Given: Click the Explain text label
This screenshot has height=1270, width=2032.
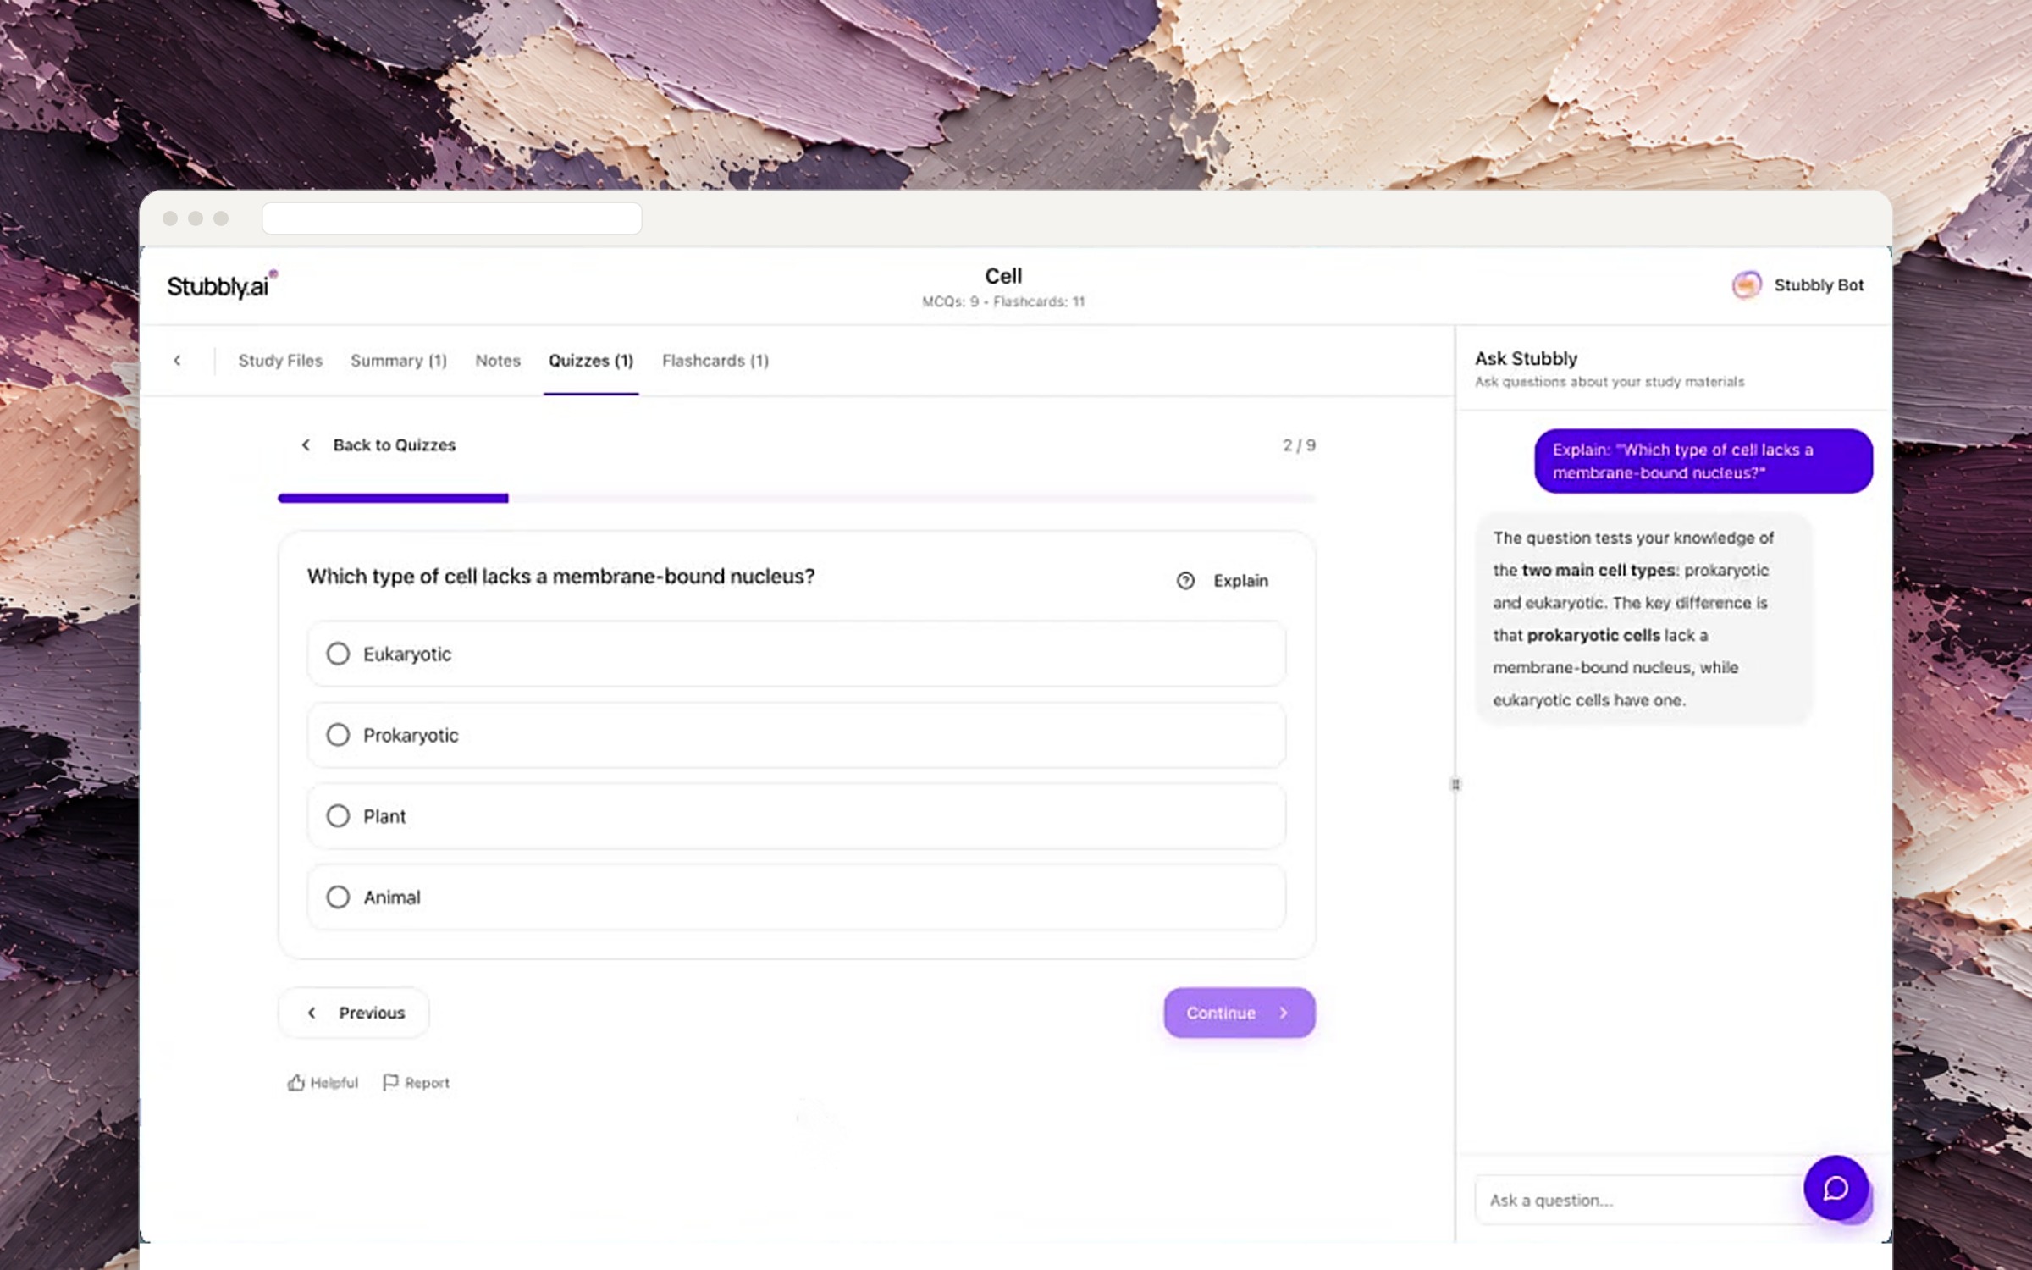Looking at the screenshot, I should point(1240,581).
